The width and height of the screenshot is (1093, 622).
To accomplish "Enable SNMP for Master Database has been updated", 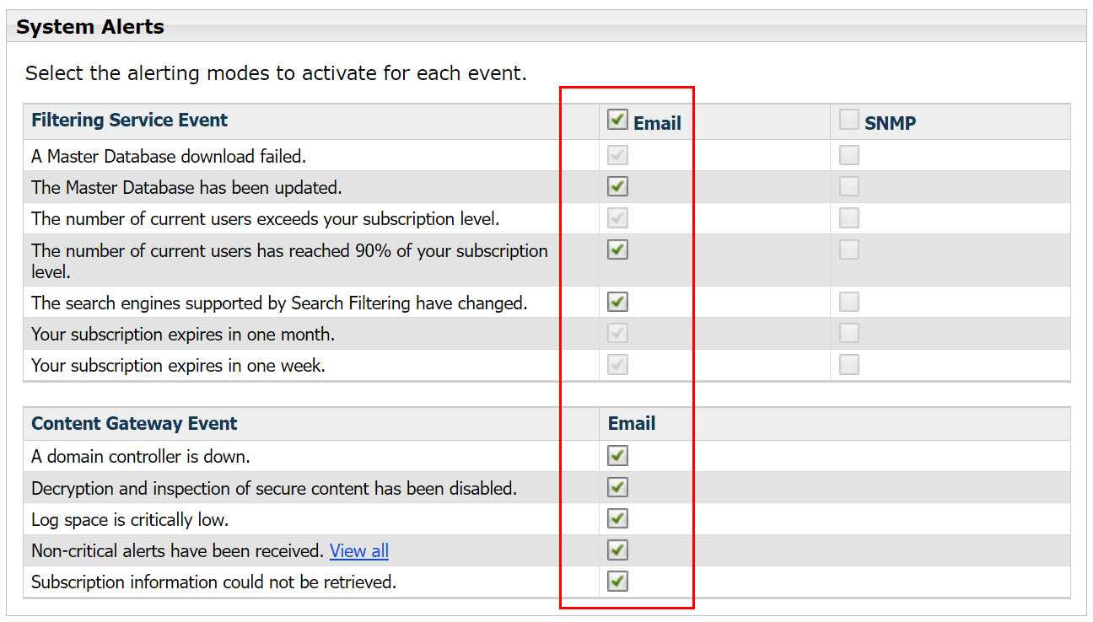I will pyautogui.click(x=849, y=186).
